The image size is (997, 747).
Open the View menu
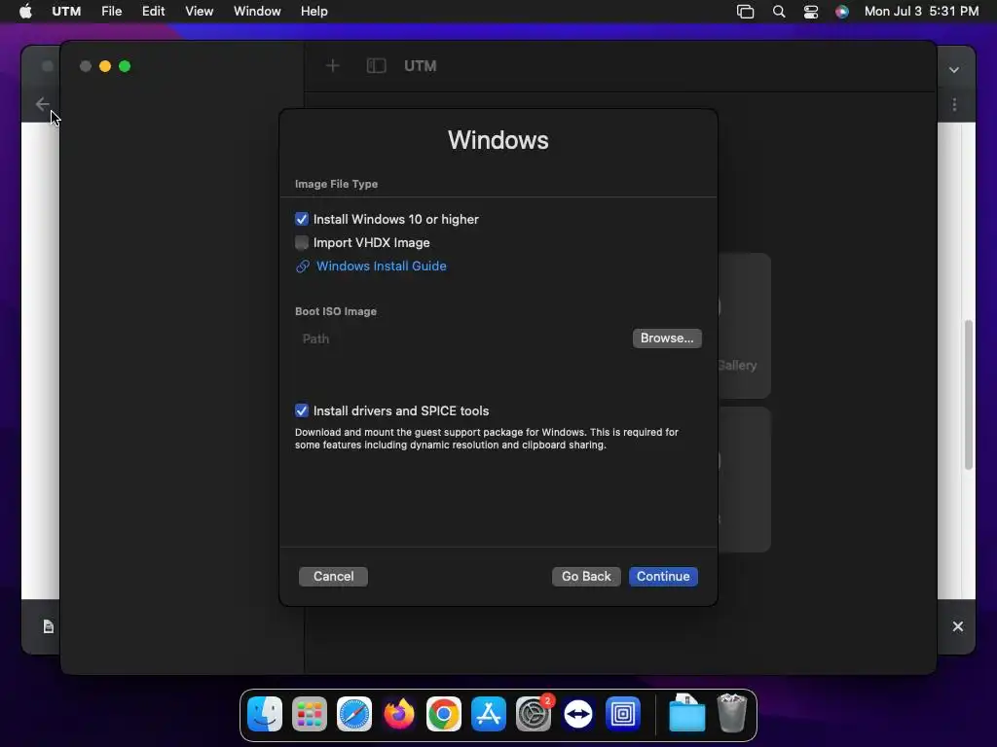coord(199,12)
